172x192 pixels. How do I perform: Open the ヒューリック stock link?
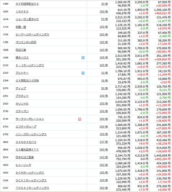(23, 165)
